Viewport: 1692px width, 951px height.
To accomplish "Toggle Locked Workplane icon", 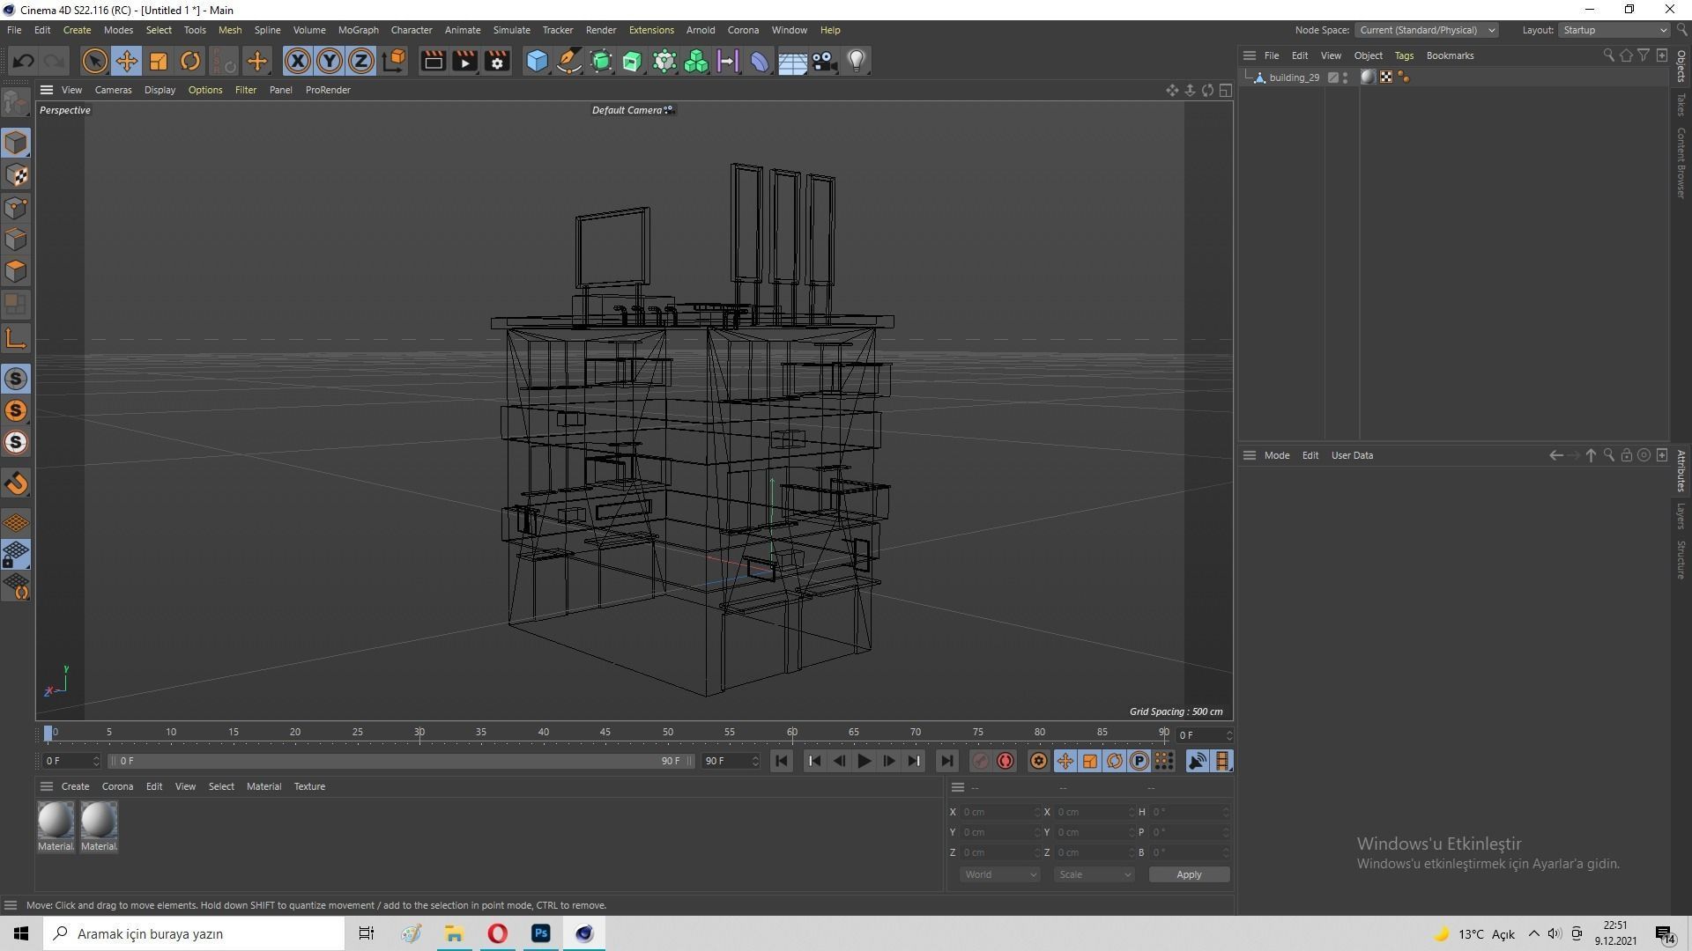I will point(16,555).
